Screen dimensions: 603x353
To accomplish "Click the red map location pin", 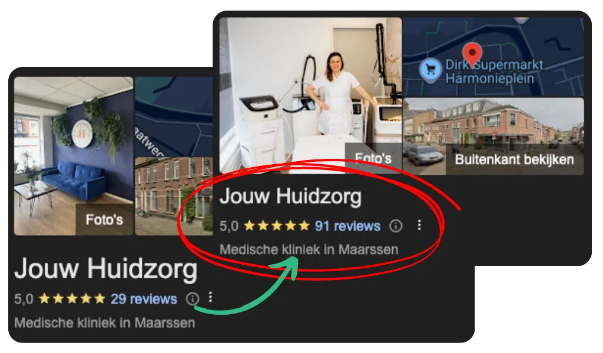I will click(472, 54).
